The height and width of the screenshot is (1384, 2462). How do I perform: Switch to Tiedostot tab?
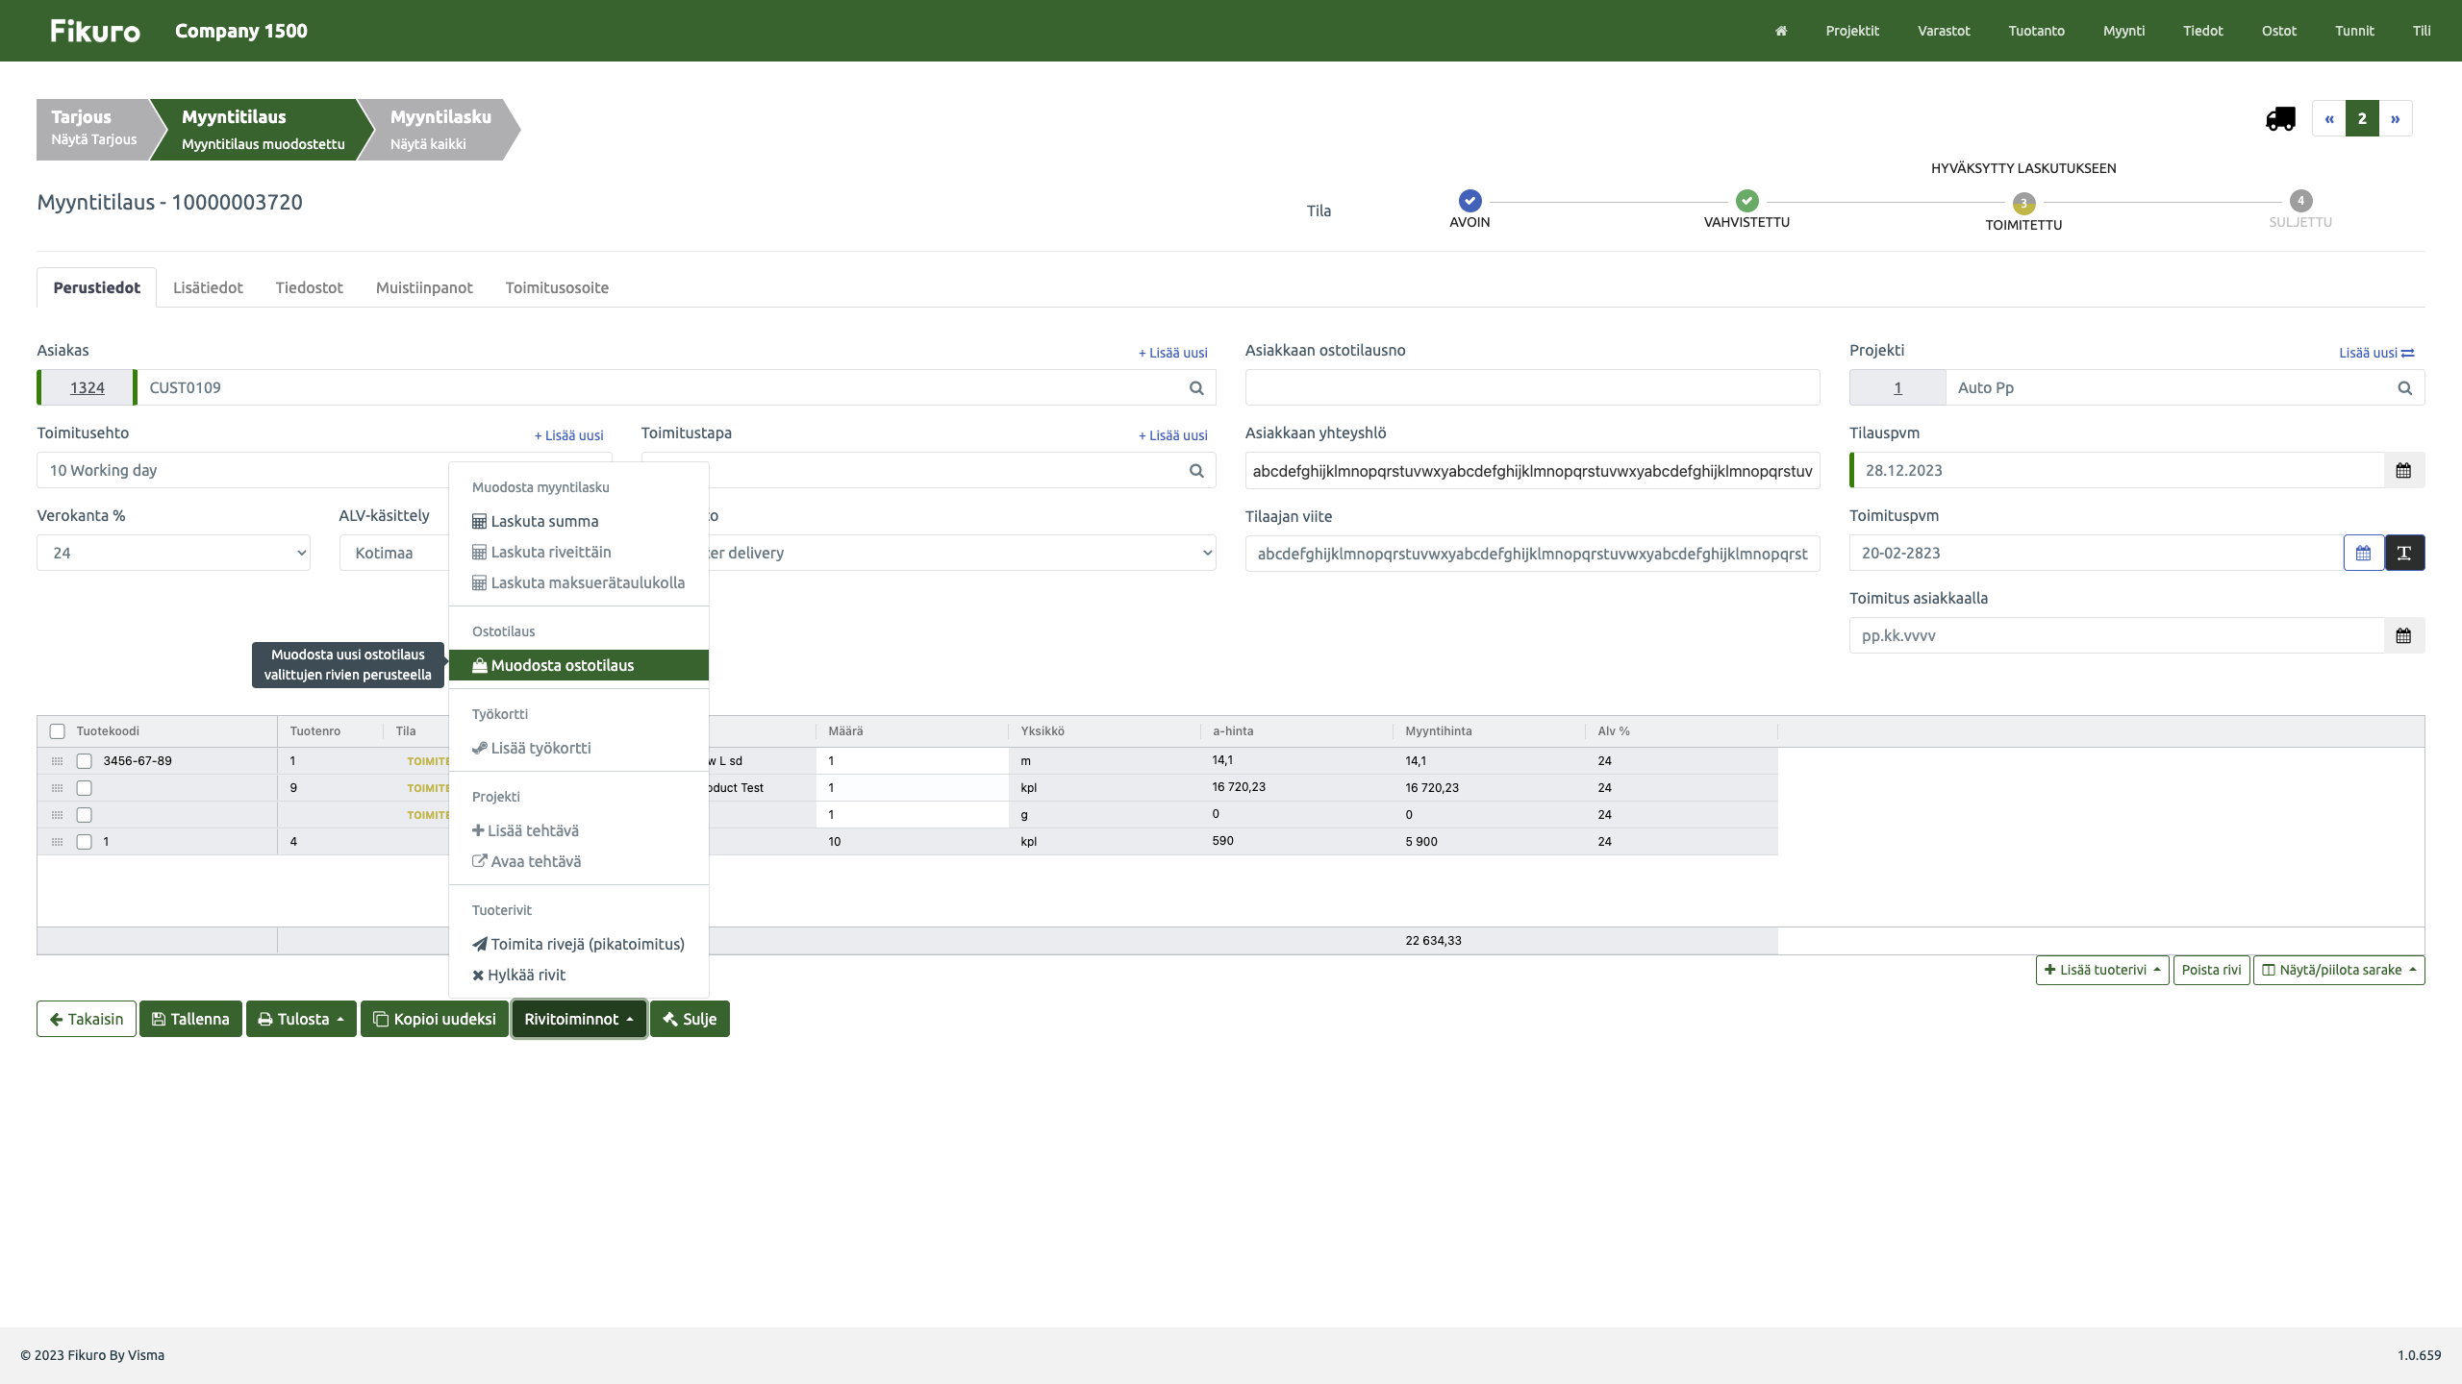[309, 287]
